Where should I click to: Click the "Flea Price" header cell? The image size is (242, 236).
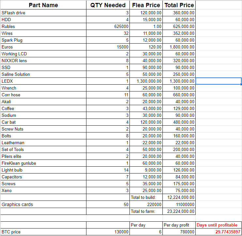[146, 5]
